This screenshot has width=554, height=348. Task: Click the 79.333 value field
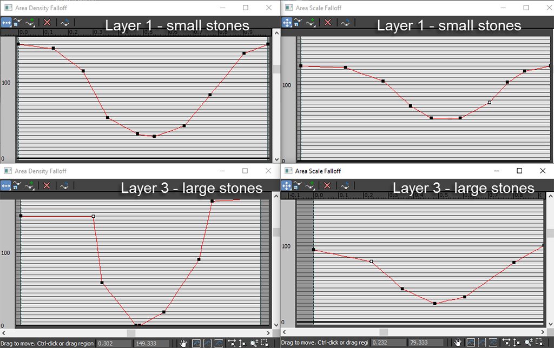(x=426, y=343)
